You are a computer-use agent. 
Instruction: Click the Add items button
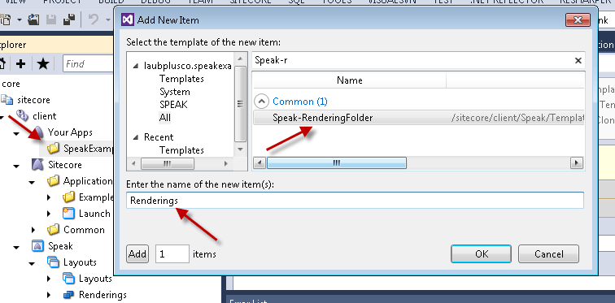[137, 254]
